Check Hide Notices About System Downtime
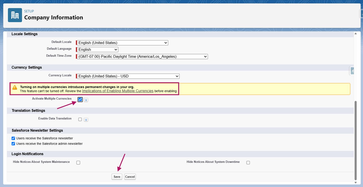363x187 pixels. point(248,163)
